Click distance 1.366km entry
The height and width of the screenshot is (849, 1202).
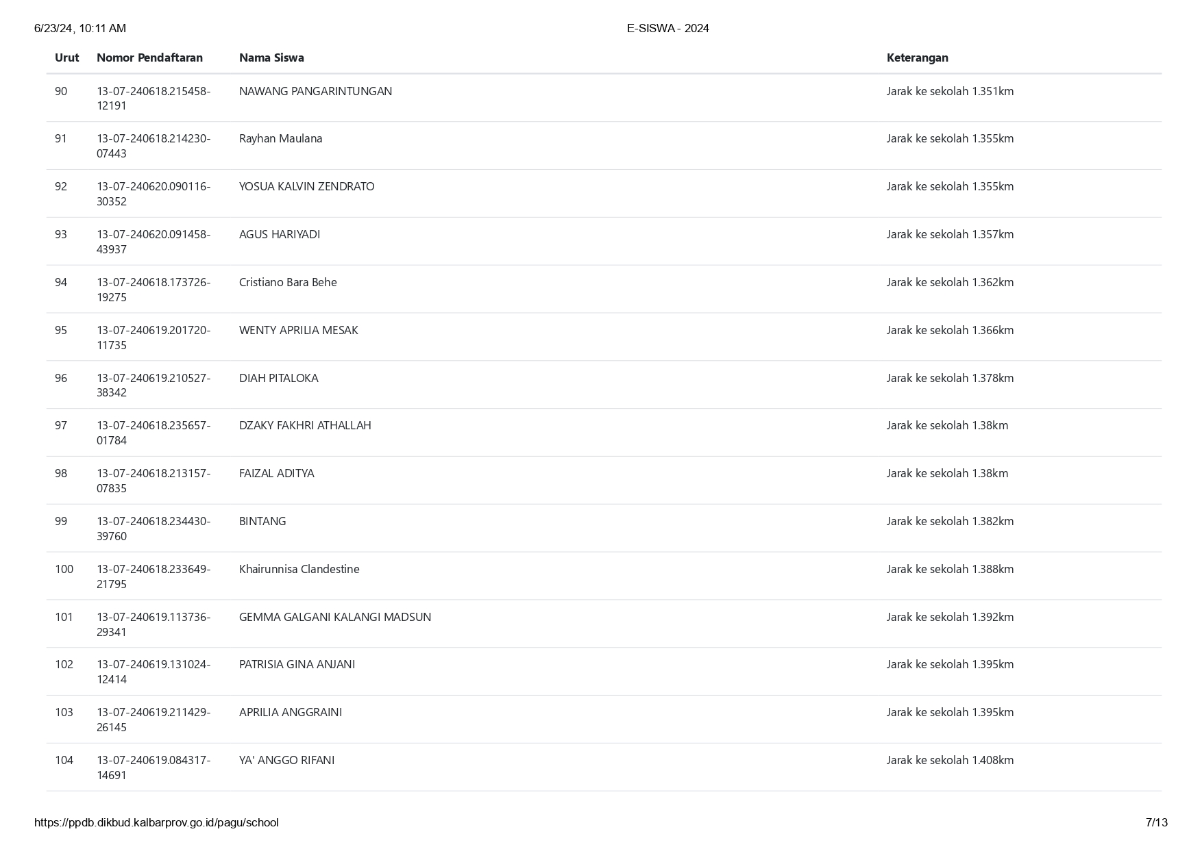(x=950, y=330)
